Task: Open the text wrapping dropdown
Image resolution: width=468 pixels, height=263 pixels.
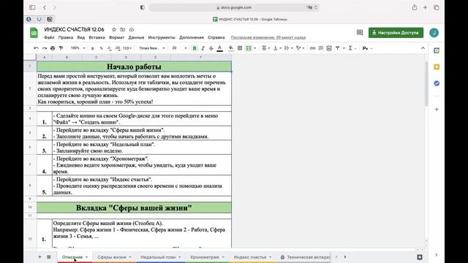Action: pos(288,48)
